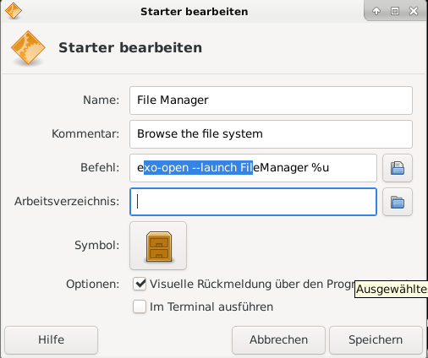Viewport: 428px width, 358px height.
Task: Disable Visuelle Rückmeldung checkbox
Action: (x=140, y=284)
